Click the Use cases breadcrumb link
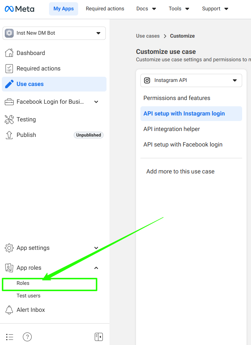This screenshot has width=251, height=345. 148,36
